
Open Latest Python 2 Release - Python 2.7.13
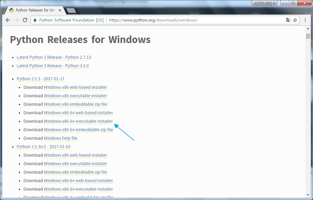click(54, 57)
